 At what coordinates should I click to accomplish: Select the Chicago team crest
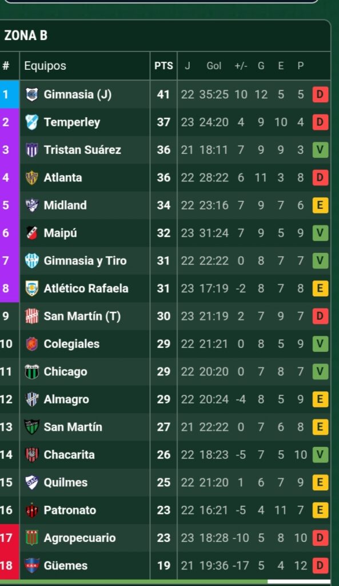(32, 371)
